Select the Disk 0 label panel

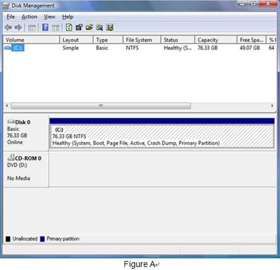[26, 132]
